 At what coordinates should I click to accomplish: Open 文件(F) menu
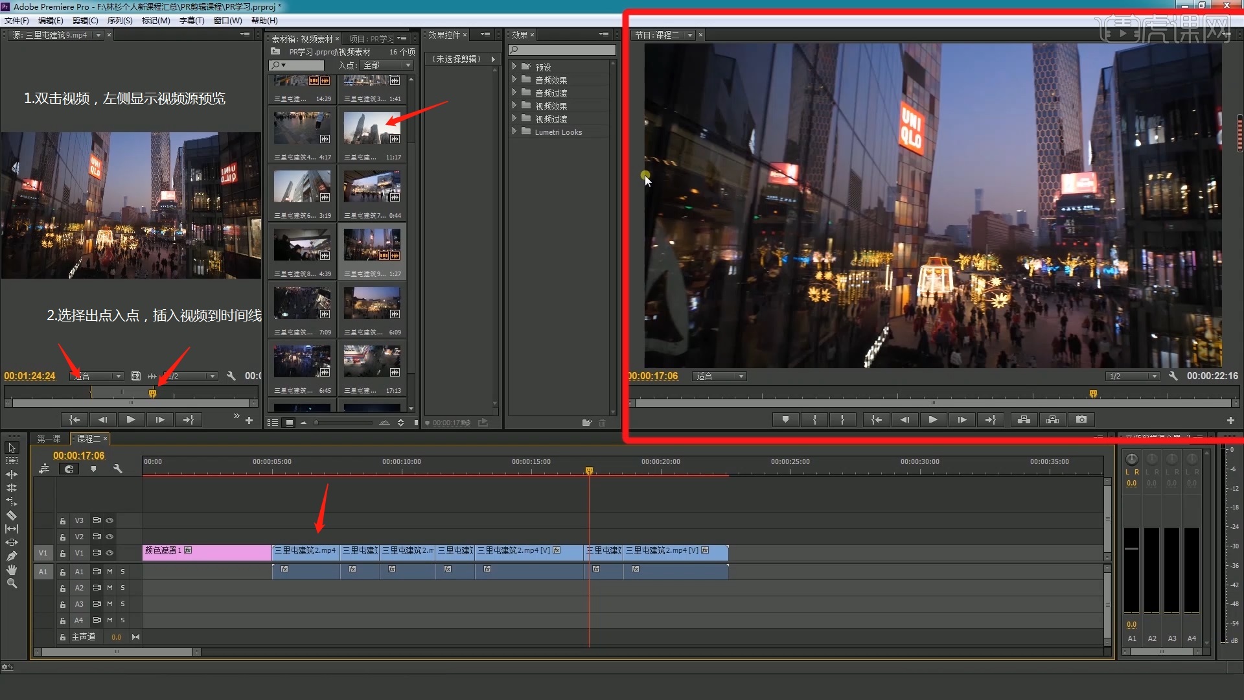coord(17,20)
